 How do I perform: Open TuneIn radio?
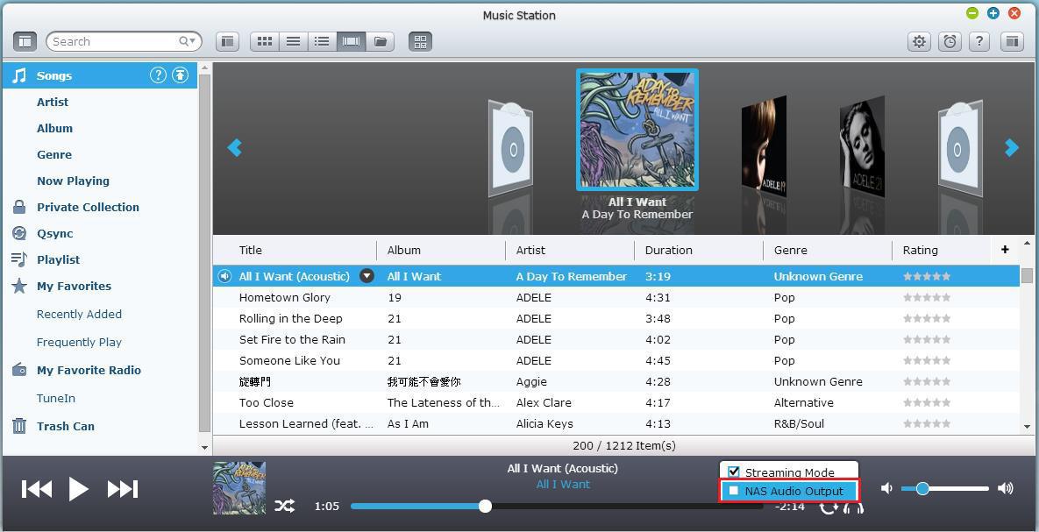tap(55, 398)
